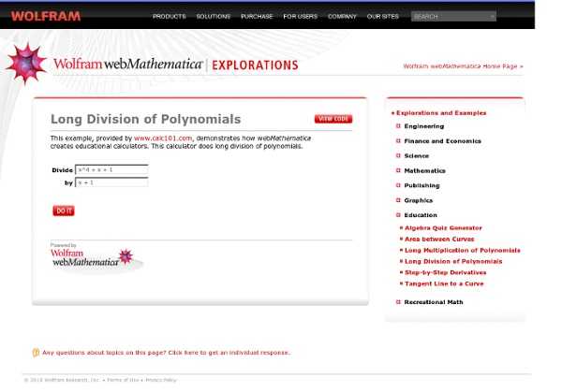Open Tangent Line to a Curve example
Viewport: 562px width, 392px height.
click(444, 283)
